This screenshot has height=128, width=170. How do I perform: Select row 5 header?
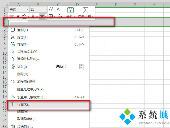(5, 29)
